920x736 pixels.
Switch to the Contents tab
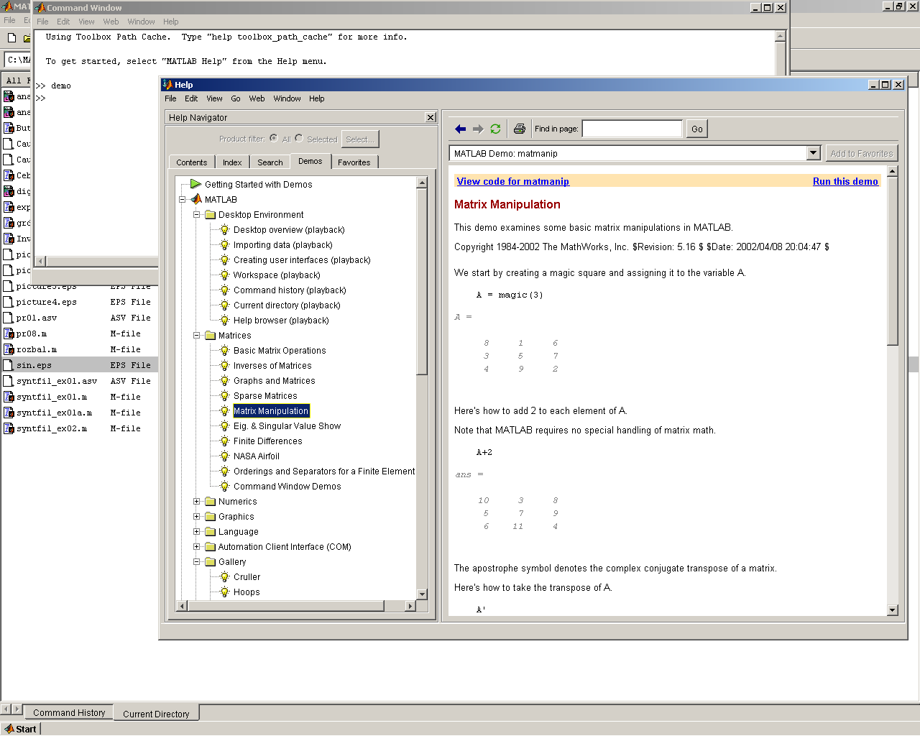tap(192, 162)
